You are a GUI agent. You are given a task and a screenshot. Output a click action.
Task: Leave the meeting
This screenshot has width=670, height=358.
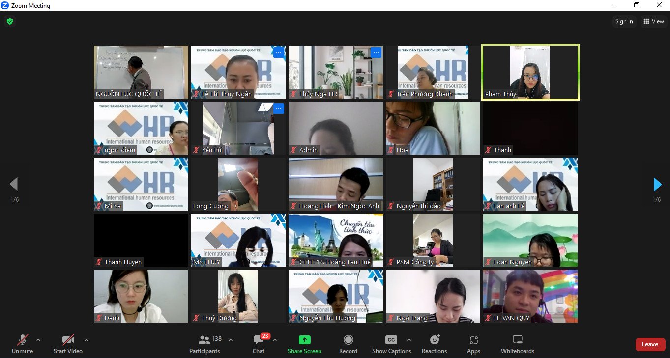coord(650,344)
